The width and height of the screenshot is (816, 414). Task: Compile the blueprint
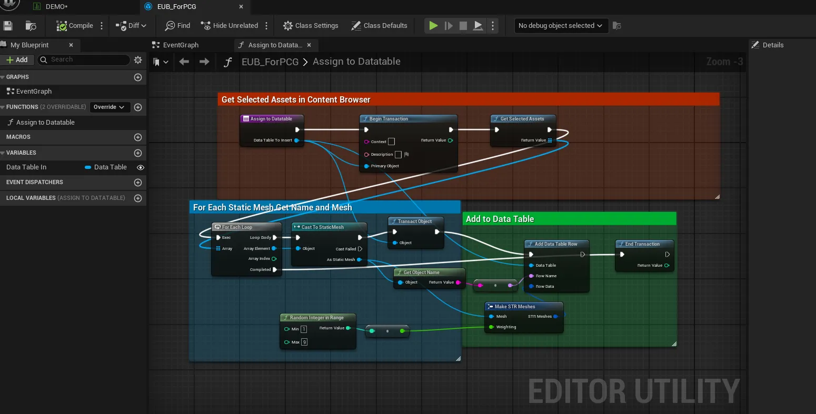point(75,25)
